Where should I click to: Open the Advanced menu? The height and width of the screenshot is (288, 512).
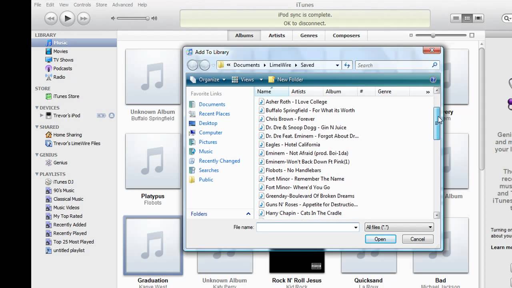(x=122, y=5)
